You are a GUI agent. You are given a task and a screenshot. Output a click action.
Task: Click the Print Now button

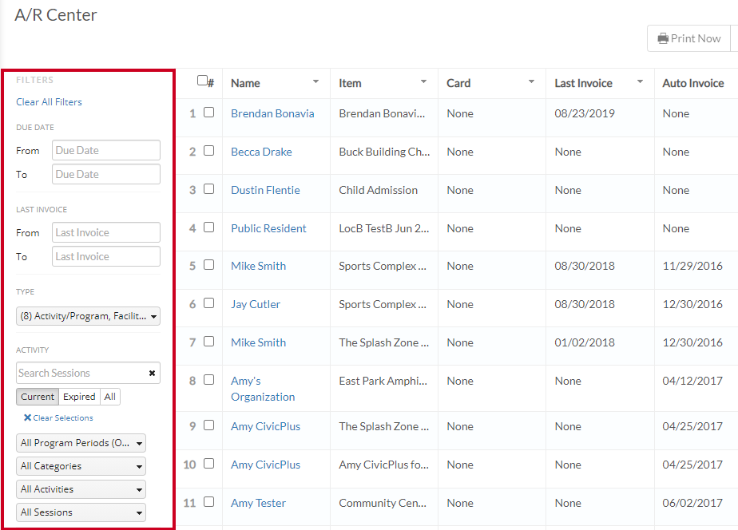click(689, 38)
